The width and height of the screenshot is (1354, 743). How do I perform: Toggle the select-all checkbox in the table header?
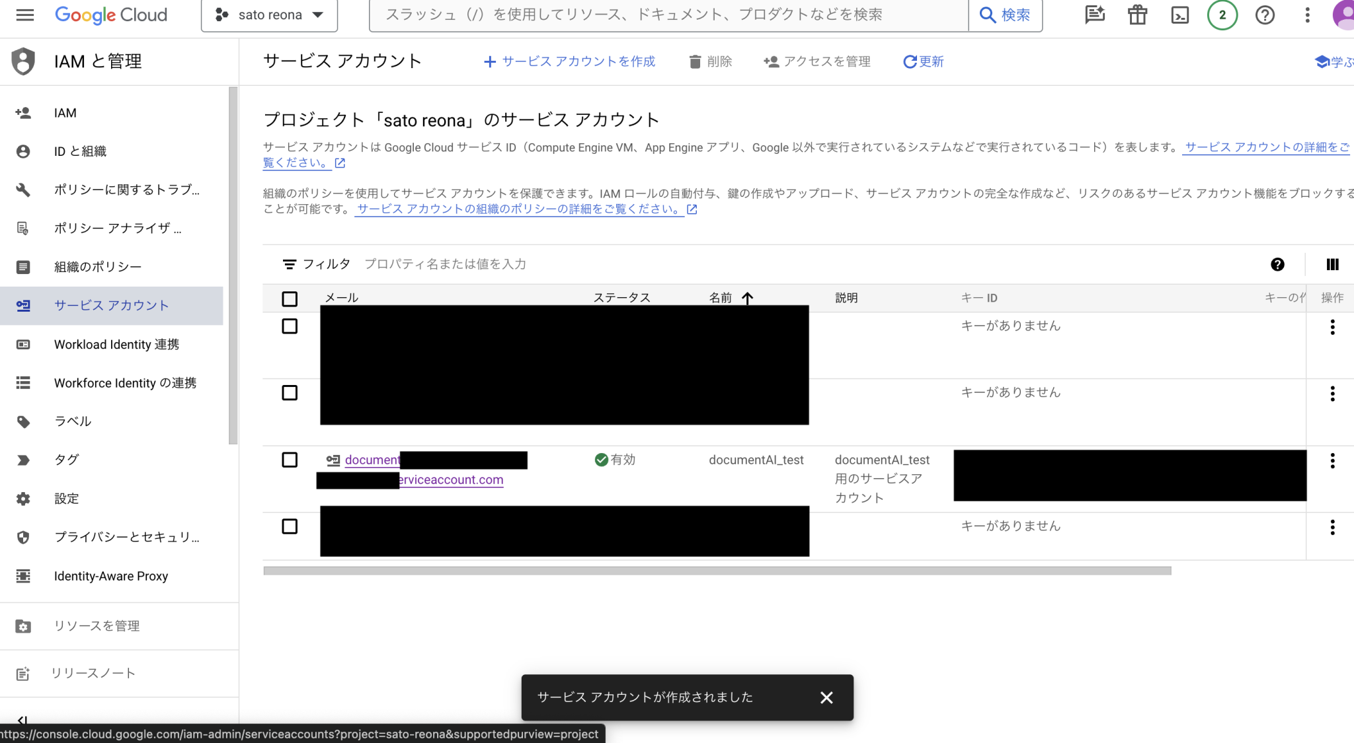[290, 299]
